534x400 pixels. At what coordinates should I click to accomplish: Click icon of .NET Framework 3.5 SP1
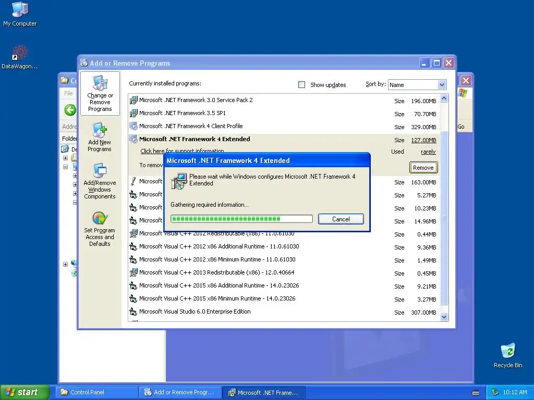pyautogui.click(x=133, y=113)
